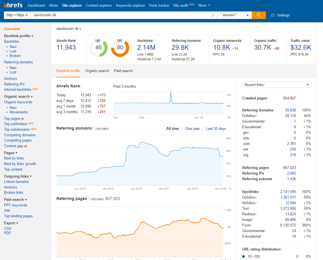
Task: Open the Alerts menu item
Action: [x=53, y=6]
